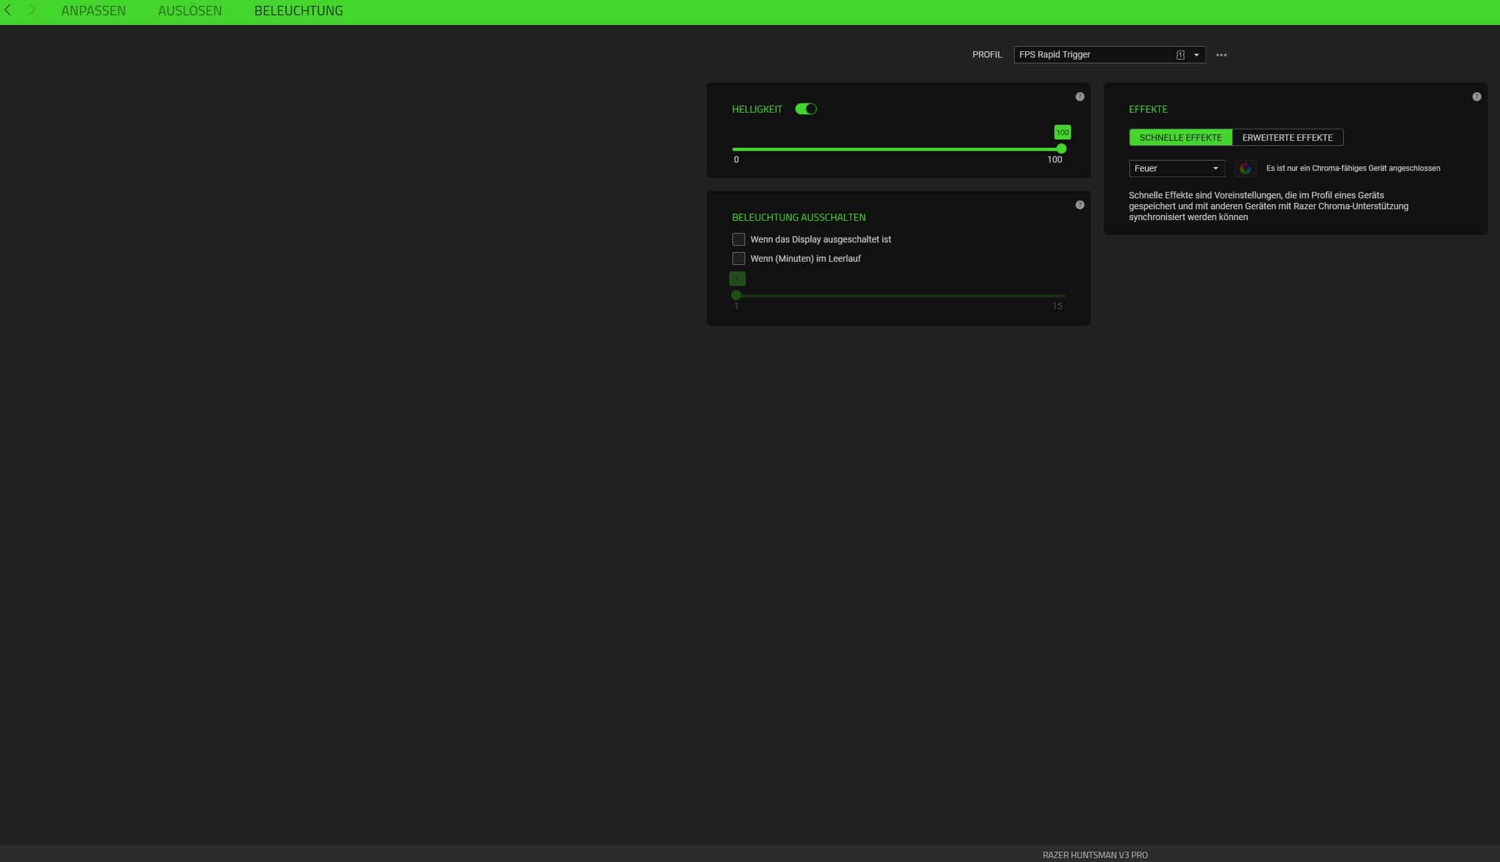Open help for Beleuchtung Ausschalten panel

point(1079,205)
